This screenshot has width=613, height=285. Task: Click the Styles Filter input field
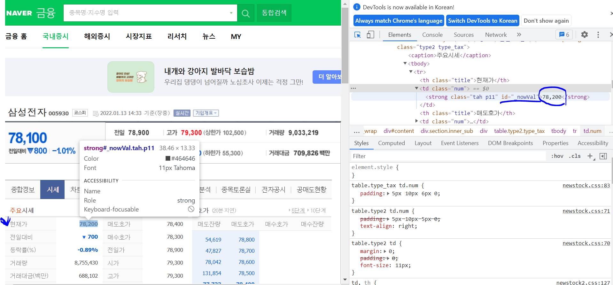pos(448,156)
